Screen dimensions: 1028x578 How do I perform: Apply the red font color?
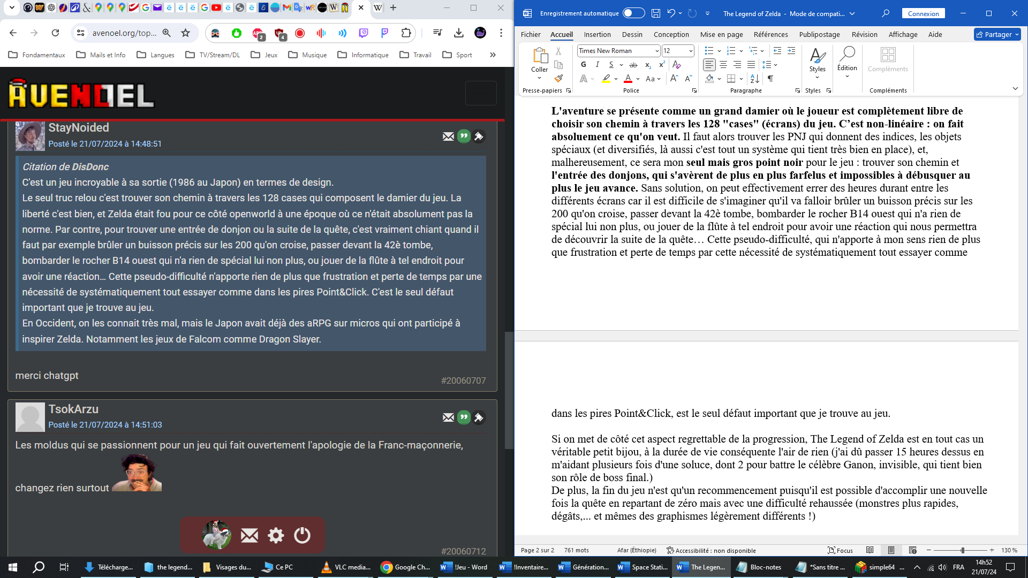(x=628, y=79)
